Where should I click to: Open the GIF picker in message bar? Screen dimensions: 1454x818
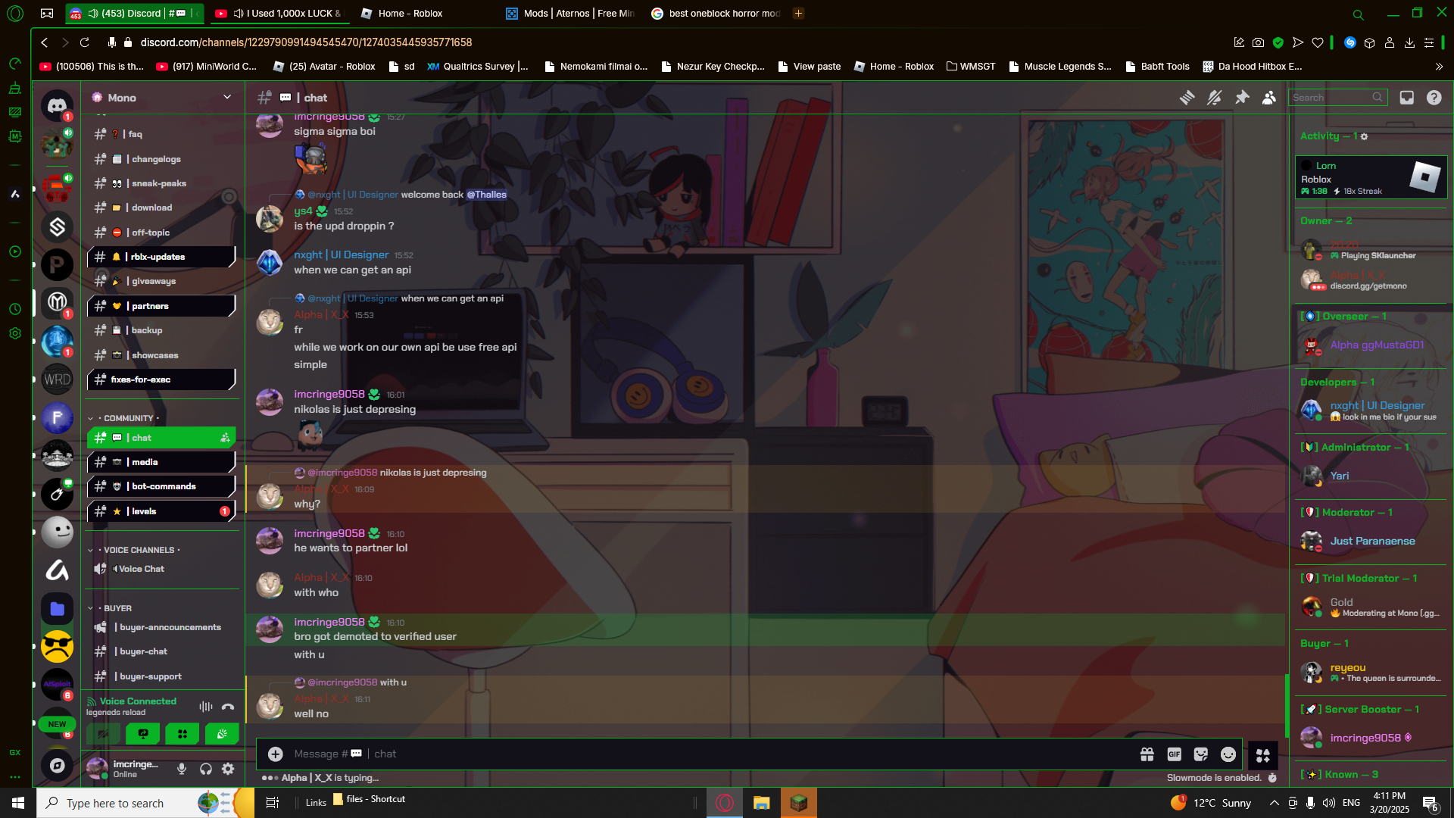click(x=1174, y=754)
